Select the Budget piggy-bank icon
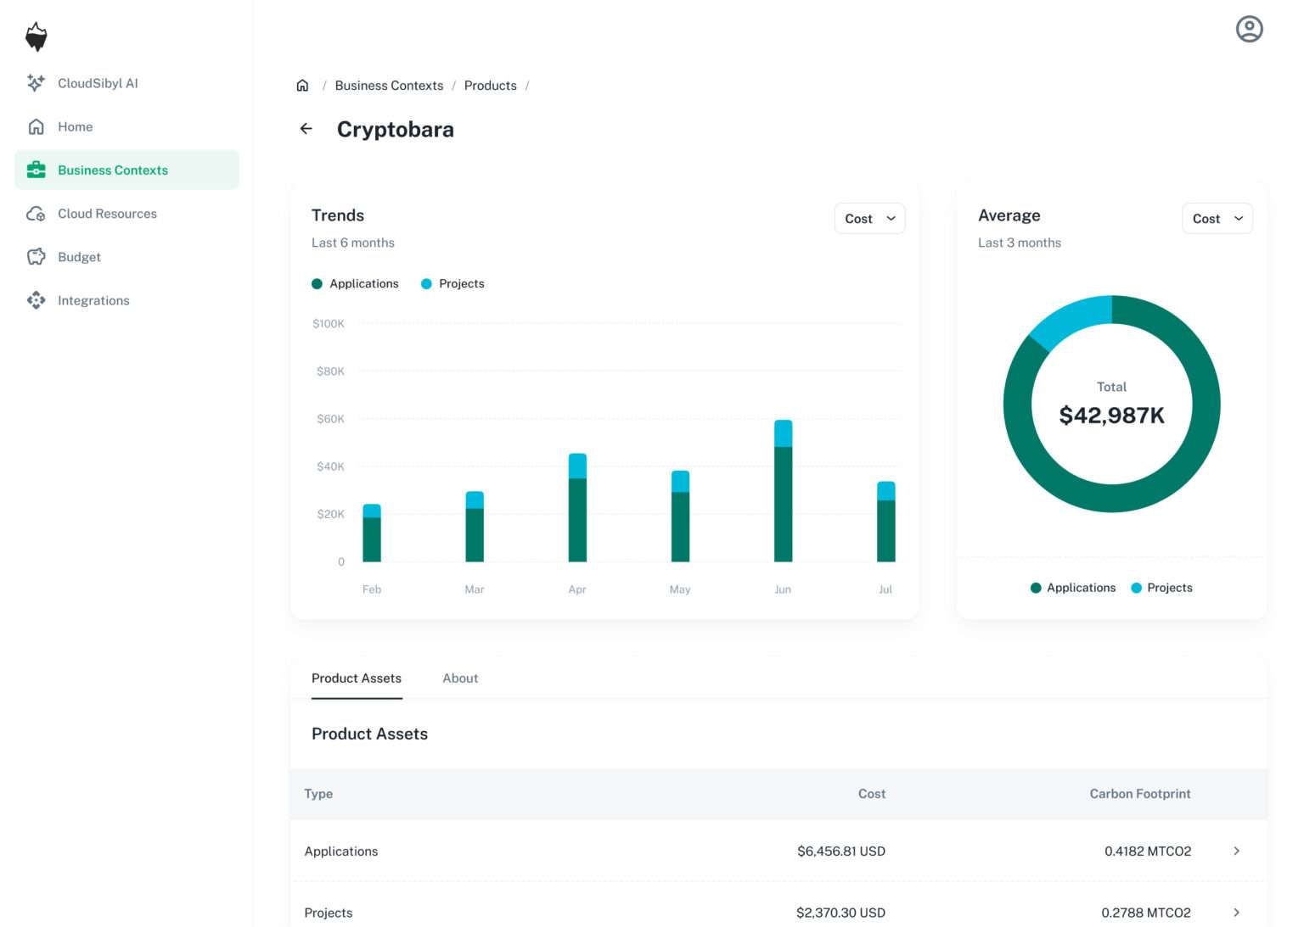The height and width of the screenshot is (927, 1304). pos(36,256)
